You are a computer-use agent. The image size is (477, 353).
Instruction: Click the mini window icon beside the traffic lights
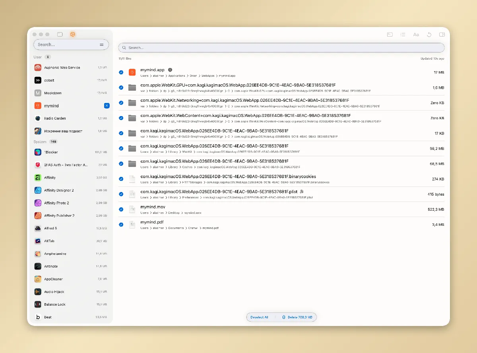(x=60, y=34)
